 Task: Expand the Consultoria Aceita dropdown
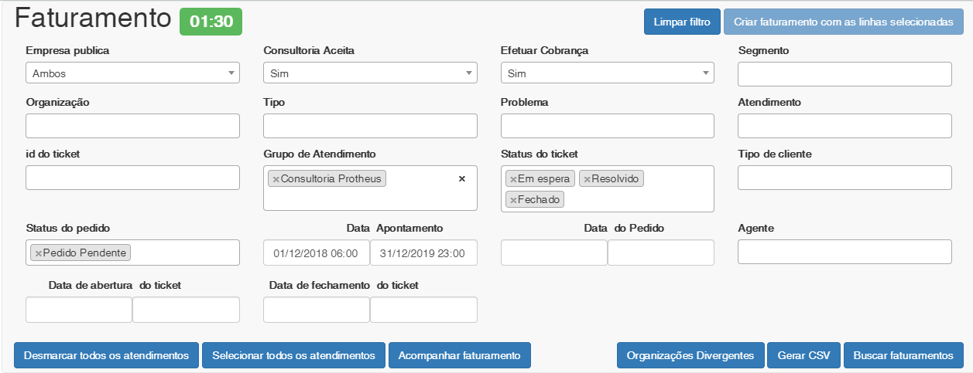click(370, 73)
